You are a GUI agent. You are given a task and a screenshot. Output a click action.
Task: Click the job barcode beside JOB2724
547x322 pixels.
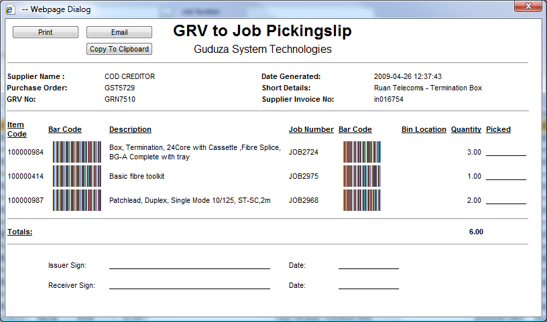[x=361, y=152]
